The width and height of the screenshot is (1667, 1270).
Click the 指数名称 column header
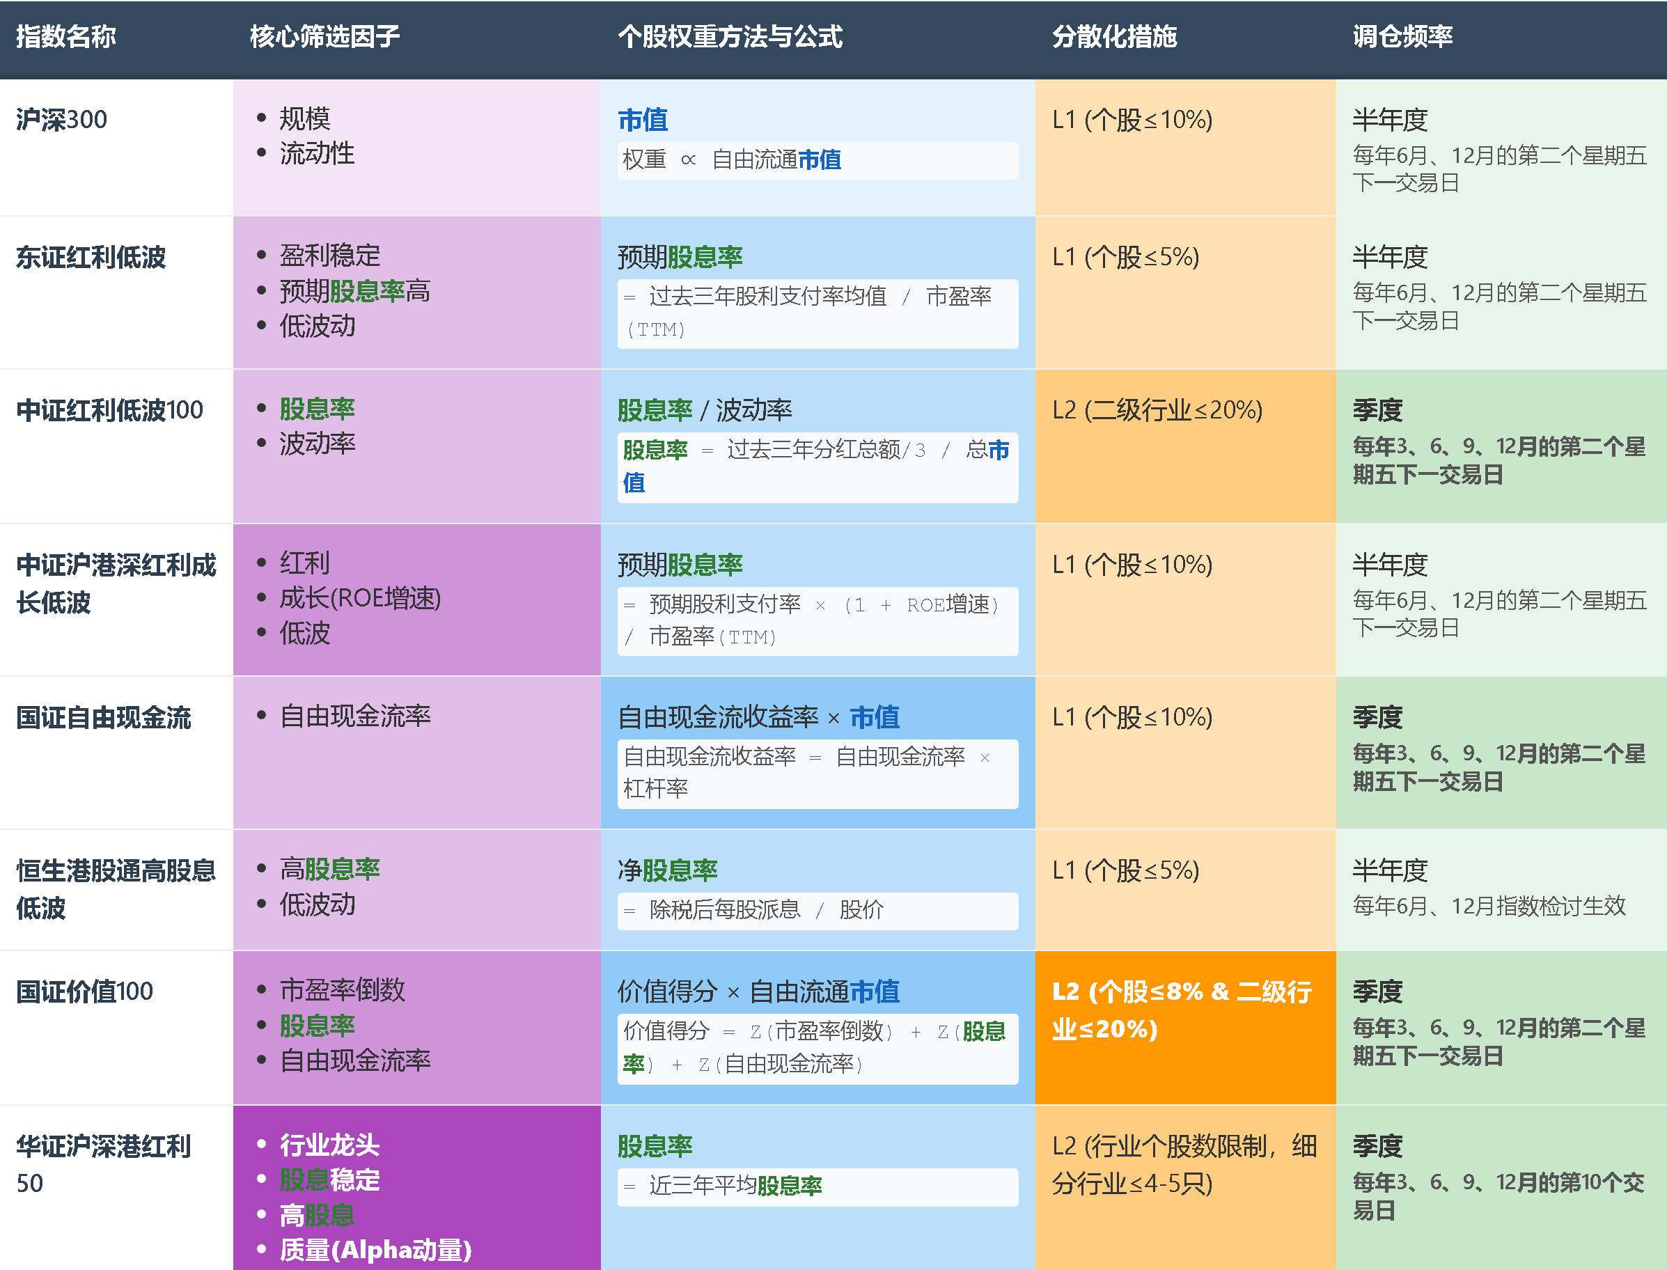pyautogui.click(x=65, y=36)
